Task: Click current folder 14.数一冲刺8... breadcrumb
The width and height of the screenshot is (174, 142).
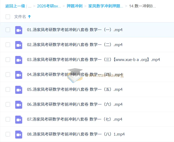Action: click(142, 6)
